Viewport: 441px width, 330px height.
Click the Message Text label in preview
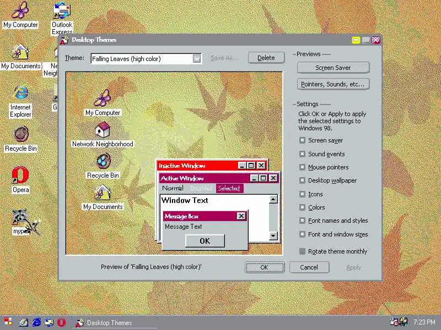(184, 227)
